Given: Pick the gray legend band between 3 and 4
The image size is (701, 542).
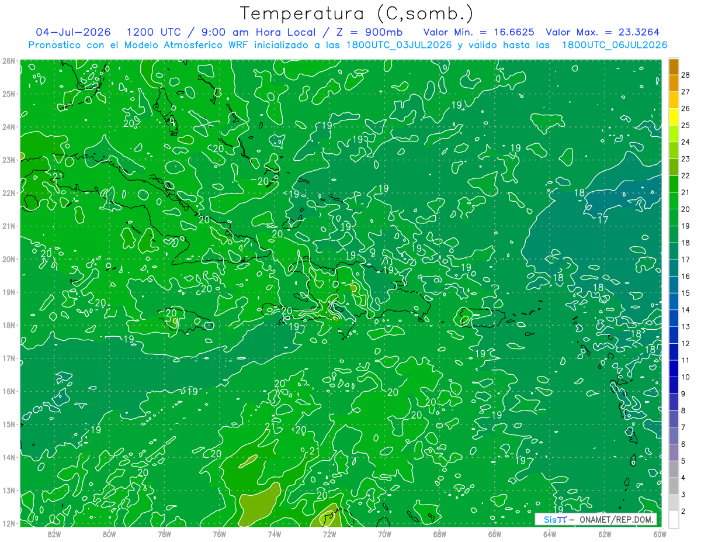Looking at the screenshot, I should pos(674,486).
